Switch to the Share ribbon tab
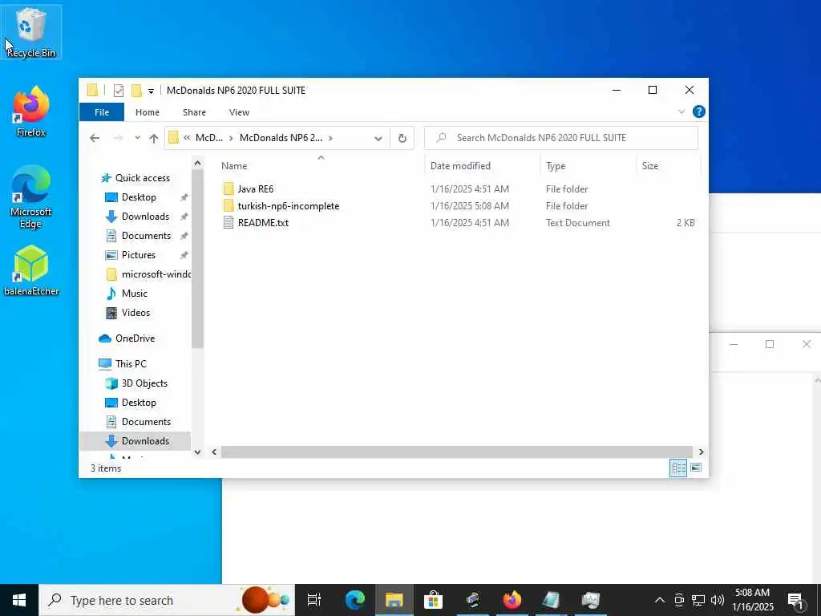This screenshot has height=616, width=821. (x=194, y=112)
